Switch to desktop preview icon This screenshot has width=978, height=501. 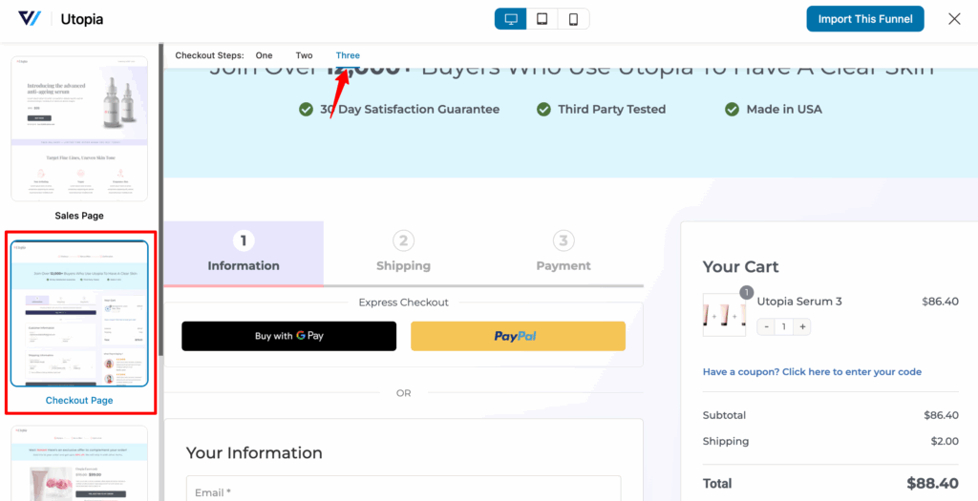511,19
